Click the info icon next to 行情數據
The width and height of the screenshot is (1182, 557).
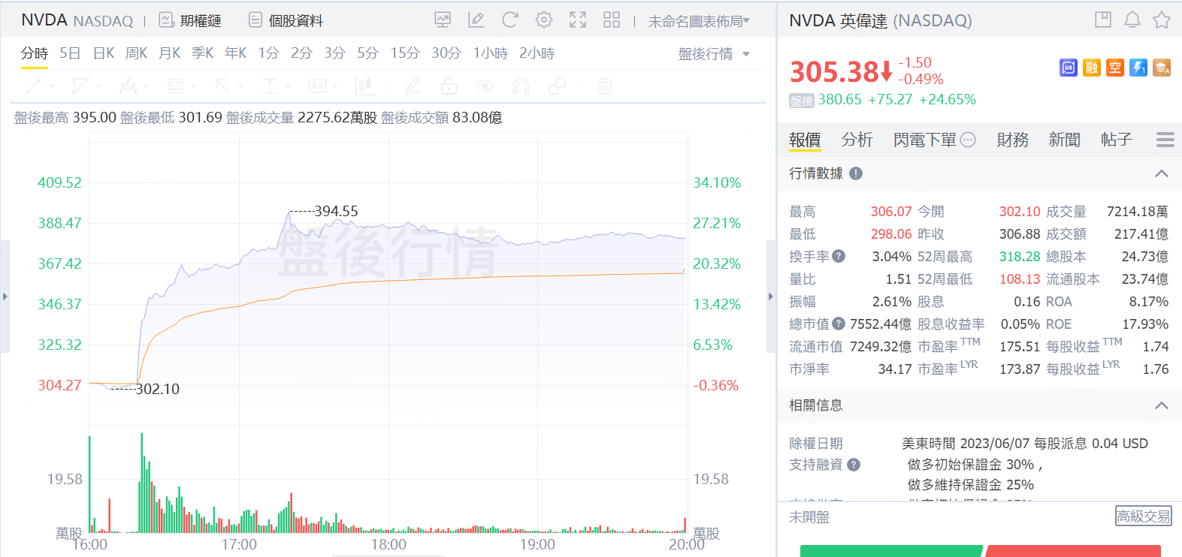856,173
